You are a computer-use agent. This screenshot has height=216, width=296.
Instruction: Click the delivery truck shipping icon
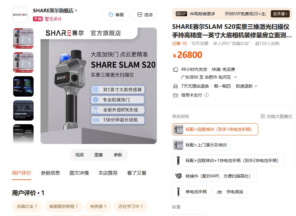[175, 70]
